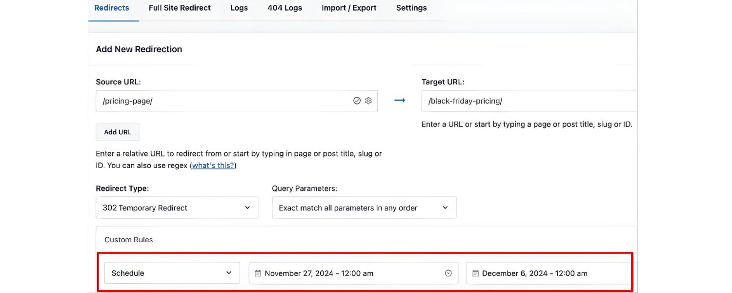Clear the November 27 start date
Screen dimensions: 732x293
tap(448, 273)
